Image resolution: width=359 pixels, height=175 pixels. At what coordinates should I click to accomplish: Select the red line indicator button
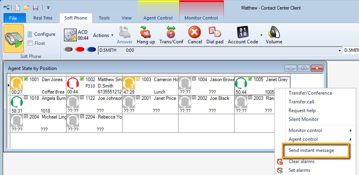pos(80,50)
